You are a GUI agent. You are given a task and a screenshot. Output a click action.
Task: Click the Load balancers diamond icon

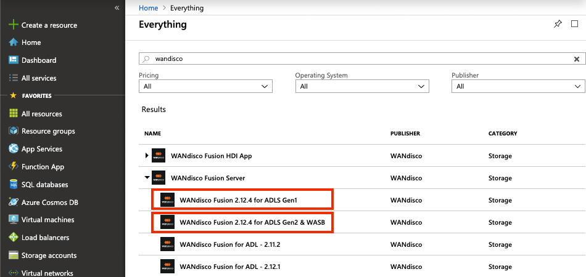click(x=14, y=238)
